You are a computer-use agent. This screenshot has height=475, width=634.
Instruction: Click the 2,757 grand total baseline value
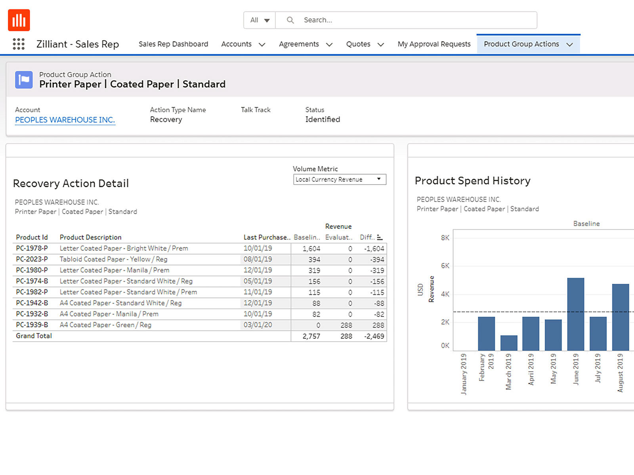[x=311, y=336]
